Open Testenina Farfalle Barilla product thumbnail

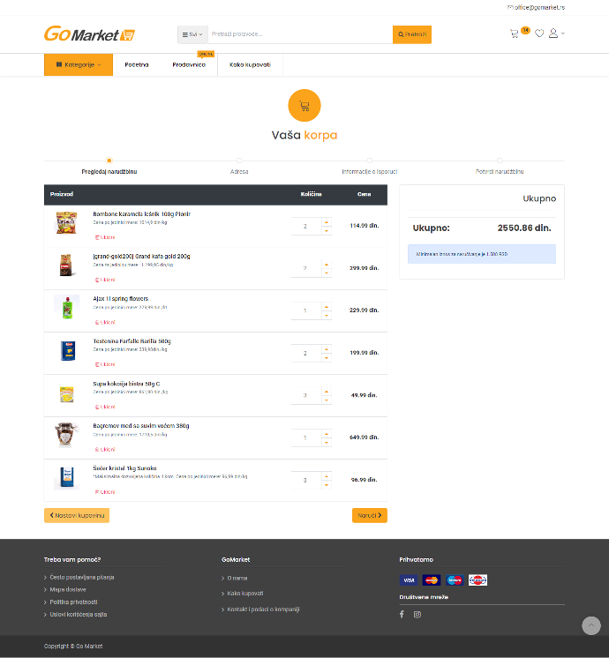point(67,351)
